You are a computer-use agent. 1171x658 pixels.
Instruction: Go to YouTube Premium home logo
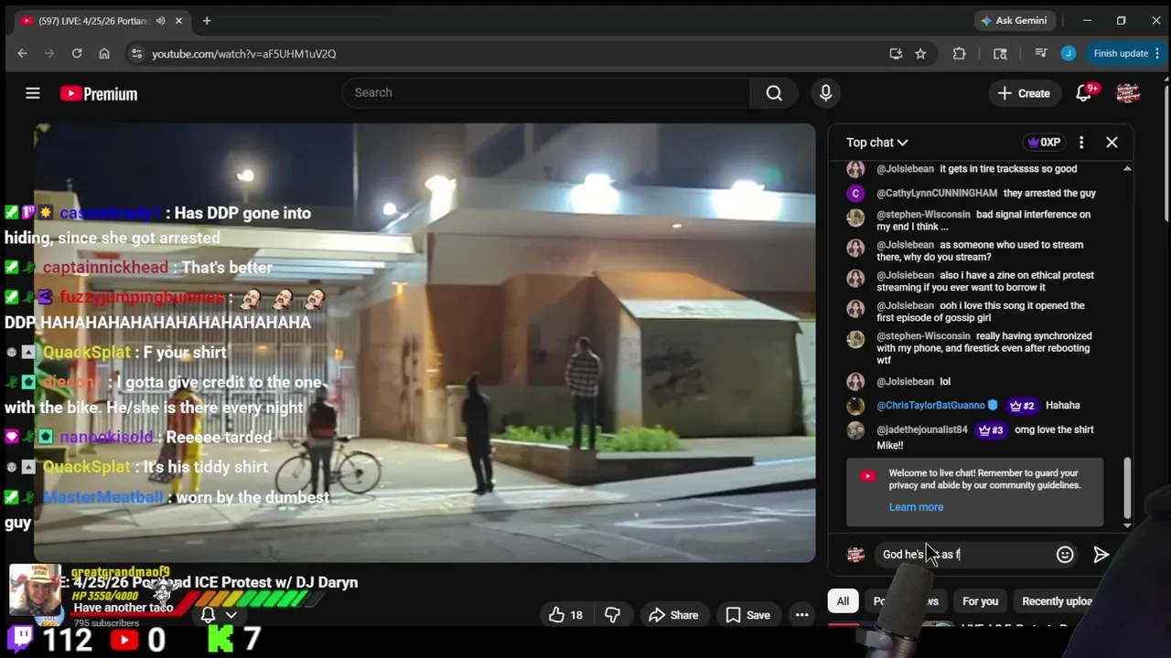[99, 93]
